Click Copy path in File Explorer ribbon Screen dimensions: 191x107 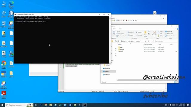click(120, 34)
